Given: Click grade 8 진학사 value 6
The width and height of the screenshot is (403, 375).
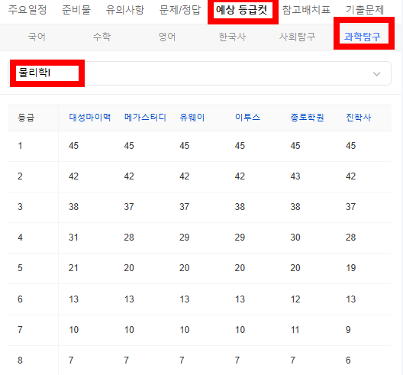Looking at the screenshot, I should (348, 360).
